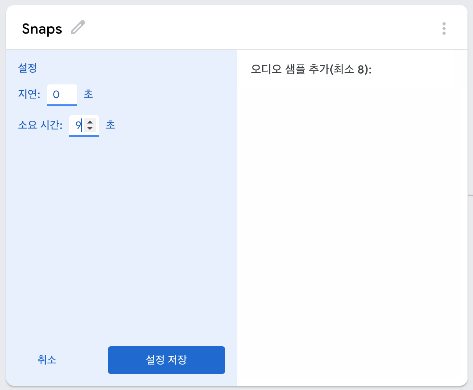Click the 초 unit after the duration field
Screen dimensions: 473x390
pyautogui.click(x=111, y=125)
